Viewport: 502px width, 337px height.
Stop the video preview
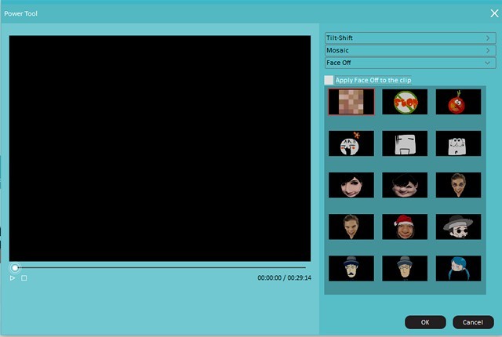click(24, 278)
